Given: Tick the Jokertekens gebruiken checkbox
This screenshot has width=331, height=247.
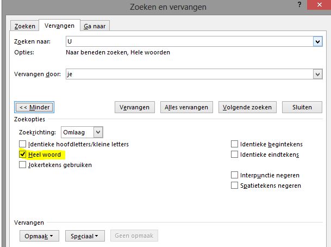Looking at the screenshot, I should [x=23, y=165].
